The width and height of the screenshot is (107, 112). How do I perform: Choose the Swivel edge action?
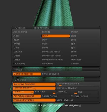pos(74,56)
